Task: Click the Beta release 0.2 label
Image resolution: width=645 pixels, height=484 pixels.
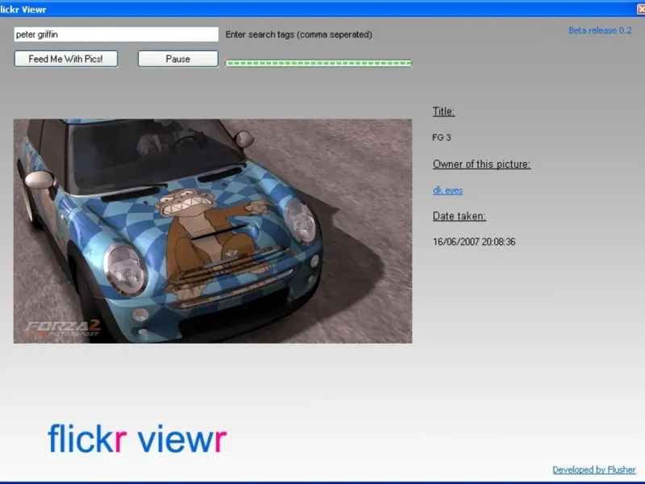Action: [600, 31]
